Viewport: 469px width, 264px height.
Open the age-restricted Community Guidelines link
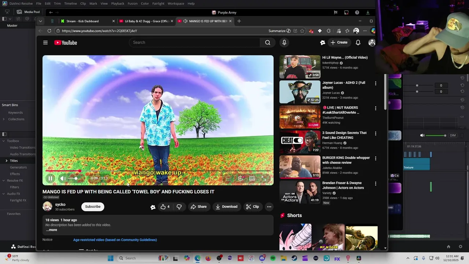point(115,240)
